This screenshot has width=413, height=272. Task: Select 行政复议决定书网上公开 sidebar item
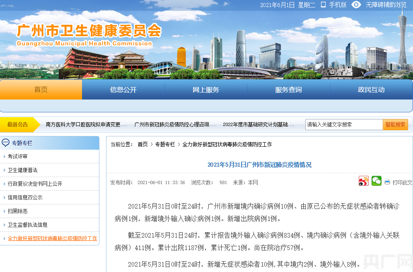point(35,184)
